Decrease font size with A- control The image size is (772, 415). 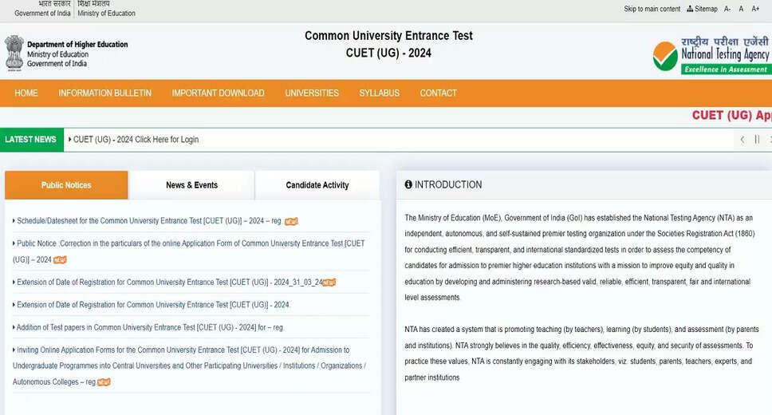pyautogui.click(x=727, y=9)
